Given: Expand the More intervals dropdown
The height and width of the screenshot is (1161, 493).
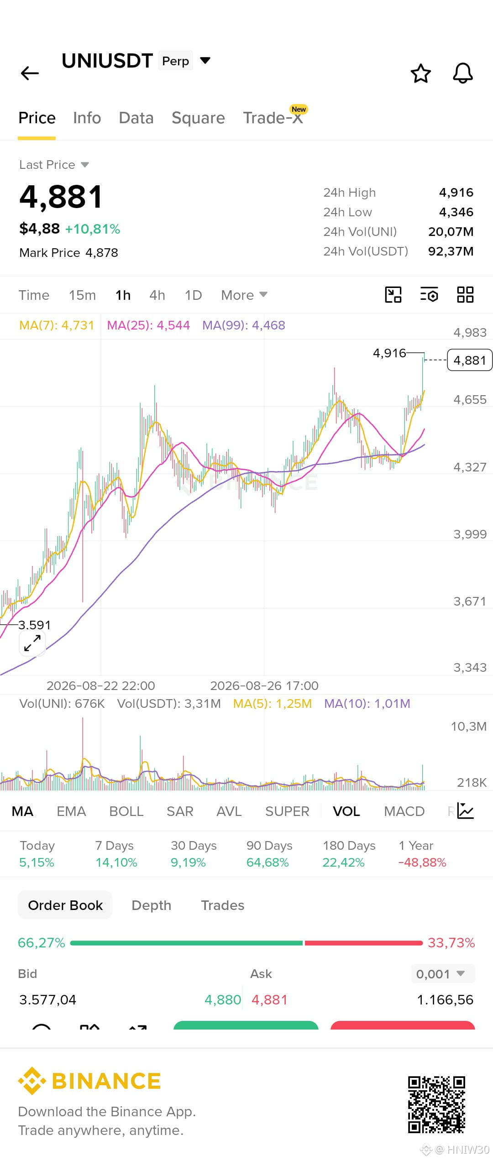Looking at the screenshot, I should (244, 295).
